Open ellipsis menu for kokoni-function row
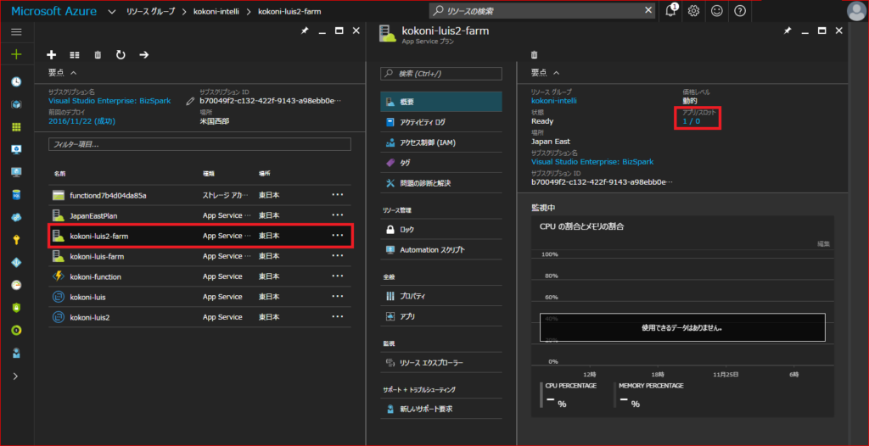This screenshot has height=446, width=869. tap(338, 276)
